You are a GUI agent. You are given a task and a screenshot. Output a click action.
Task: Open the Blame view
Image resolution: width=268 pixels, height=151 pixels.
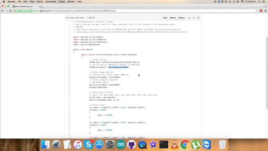pos(173,18)
